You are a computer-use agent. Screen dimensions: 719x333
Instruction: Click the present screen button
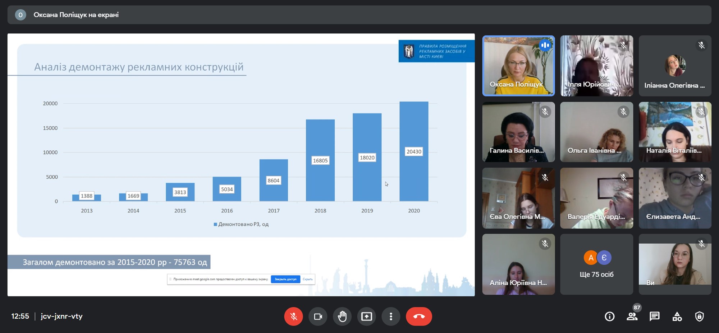point(366,316)
